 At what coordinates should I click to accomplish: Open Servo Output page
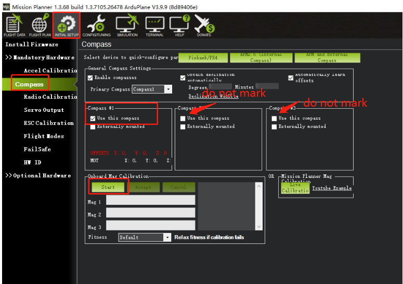(x=44, y=110)
